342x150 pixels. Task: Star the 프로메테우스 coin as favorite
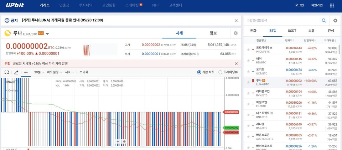[248, 50]
